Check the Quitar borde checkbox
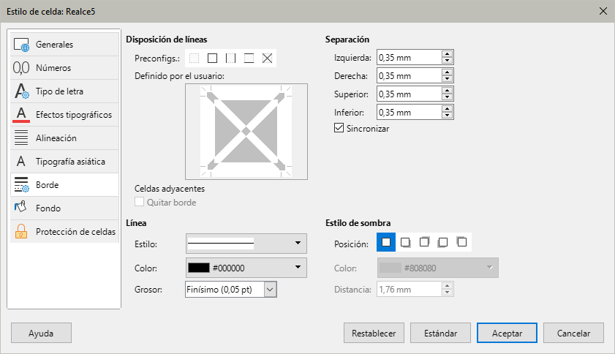The image size is (615, 354). pos(139,202)
